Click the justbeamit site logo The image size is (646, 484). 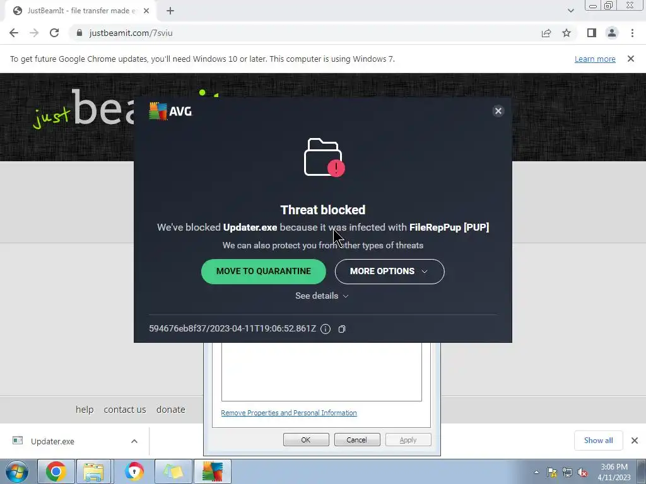click(85, 109)
